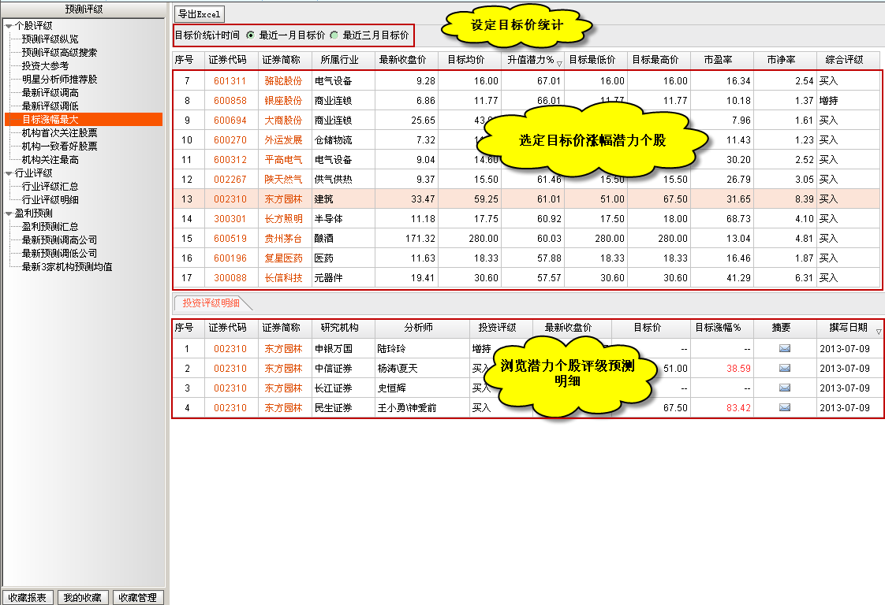Collapse the 个股评级 tree node
Screen dimensions: 885x605
(x=9, y=26)
